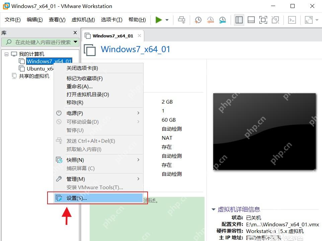This screenshot has width=322, height=241.
Task: Choose 标记为收藏项(F) from context menu
Action: point(98,78)
